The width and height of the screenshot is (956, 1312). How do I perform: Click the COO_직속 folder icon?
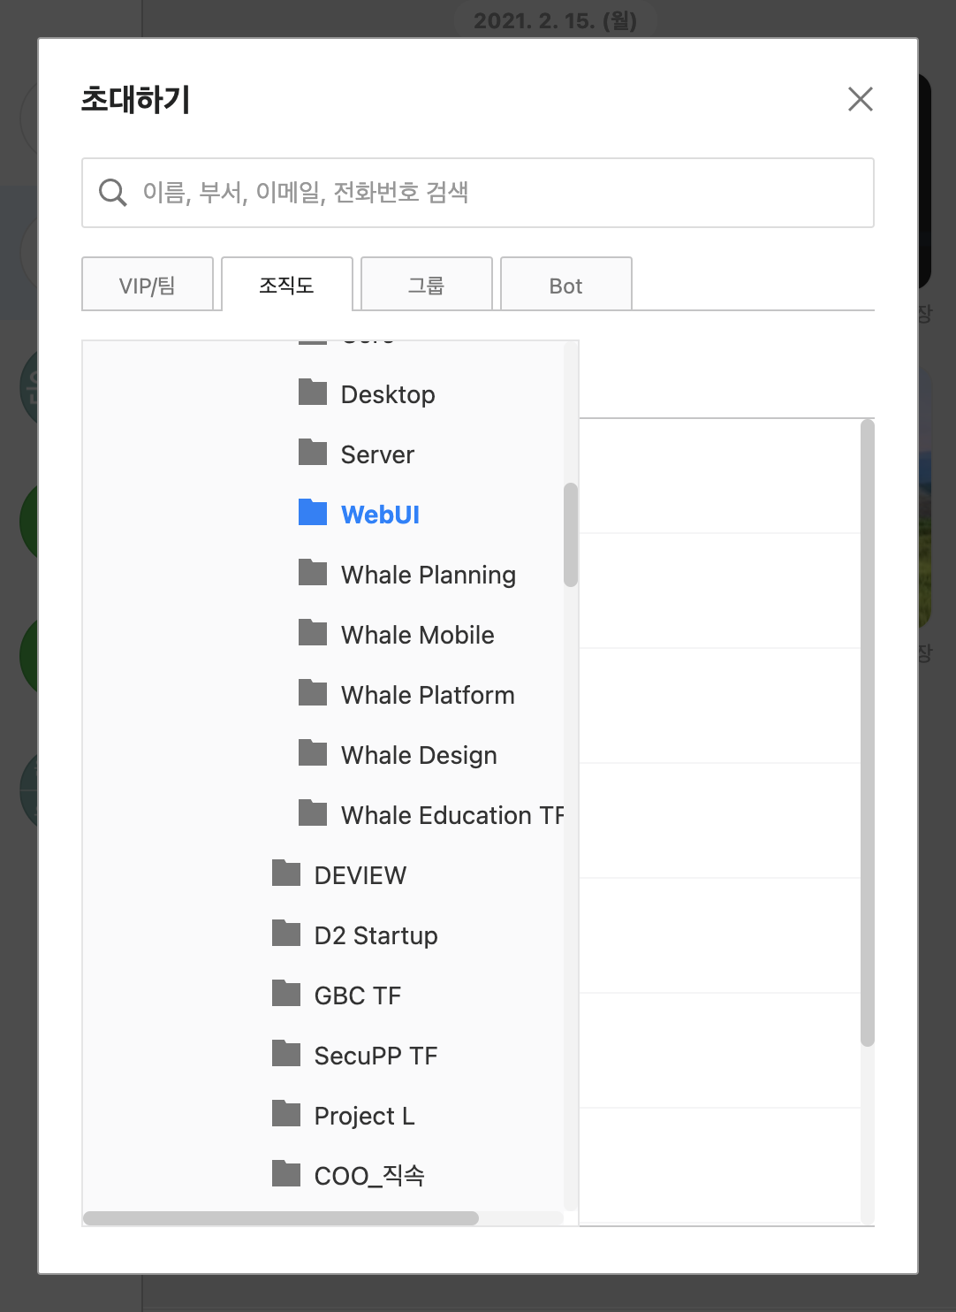[286, 1173]
